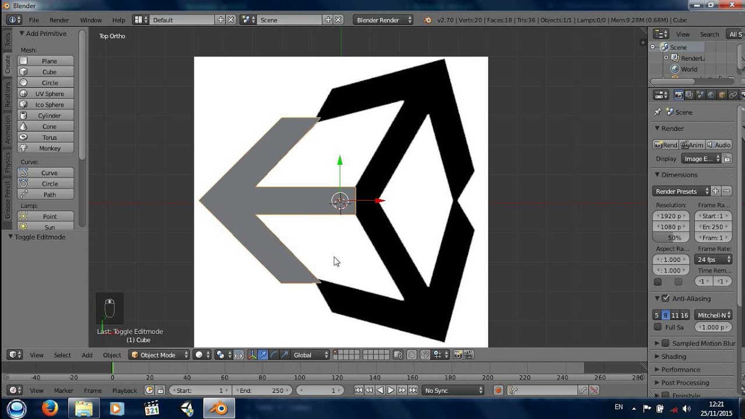Viewport: 745px width, 419px height.
Task: Open the World properties tab
Action: [711, 95]
